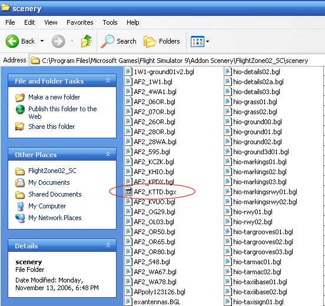Click the My Documents folder icon
The height and width of the screenshot is (306, 325).
(20, 182)
